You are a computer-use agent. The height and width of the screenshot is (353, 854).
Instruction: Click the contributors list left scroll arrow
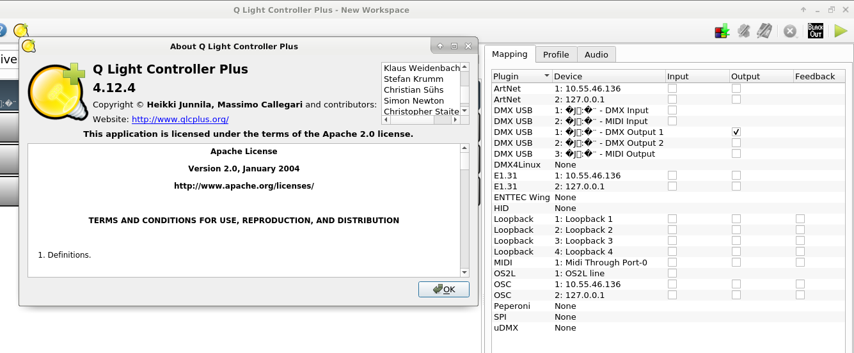[386, 120]
